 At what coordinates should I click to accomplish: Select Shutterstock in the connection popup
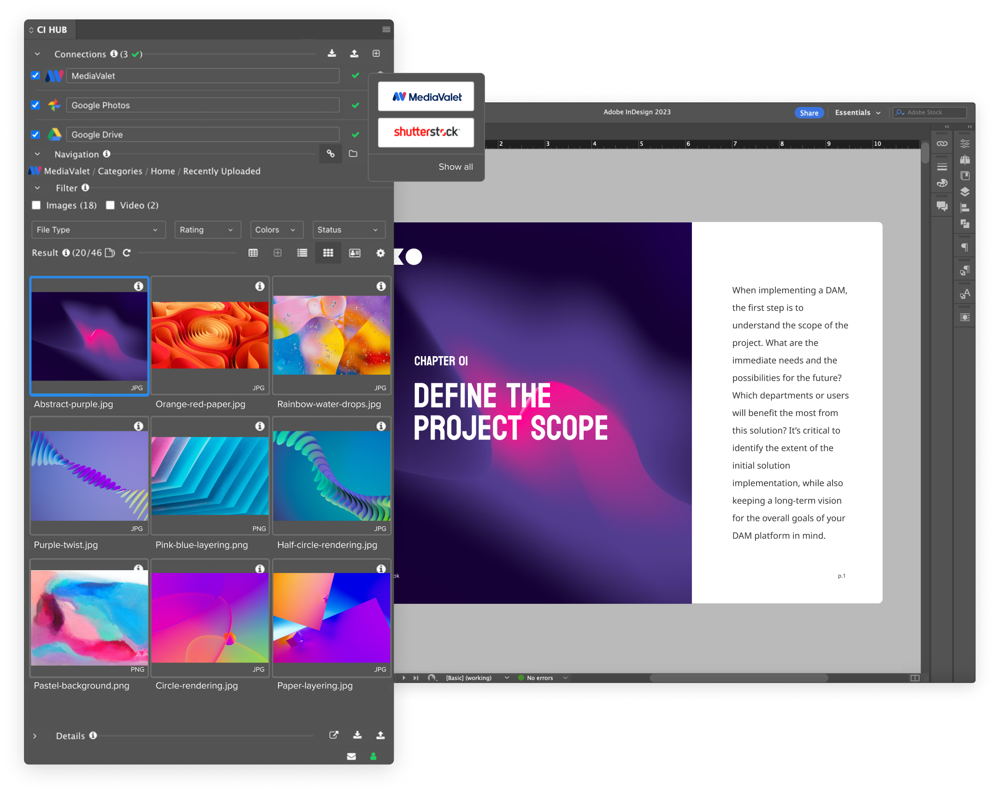click(x=426, y=132)
